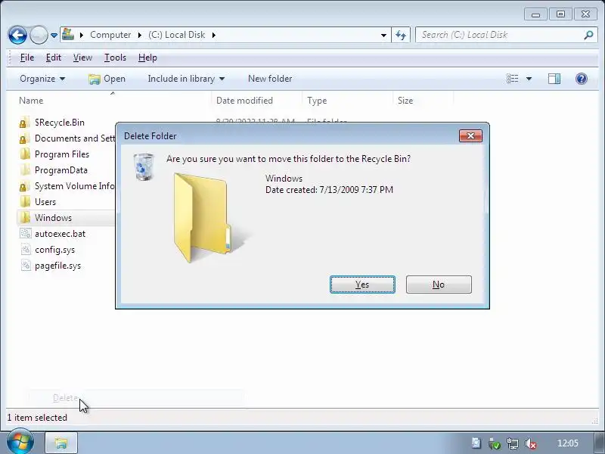Click the Program Files folder icon
The image size is (605, 454).
[25, 154]
